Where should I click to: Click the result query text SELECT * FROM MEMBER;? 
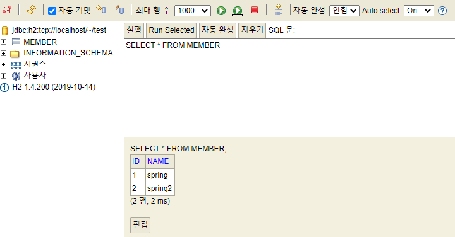pos(178,149)
